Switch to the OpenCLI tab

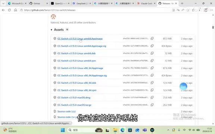60,3
